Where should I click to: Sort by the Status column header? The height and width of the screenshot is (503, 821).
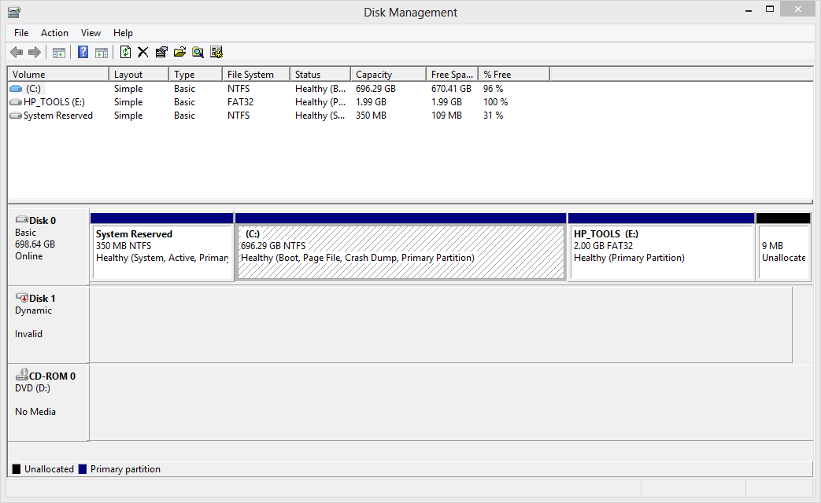(x=320, y=74)
